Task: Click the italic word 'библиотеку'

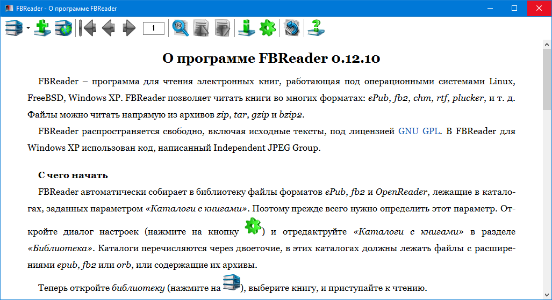Action: (x=138, y=288)
